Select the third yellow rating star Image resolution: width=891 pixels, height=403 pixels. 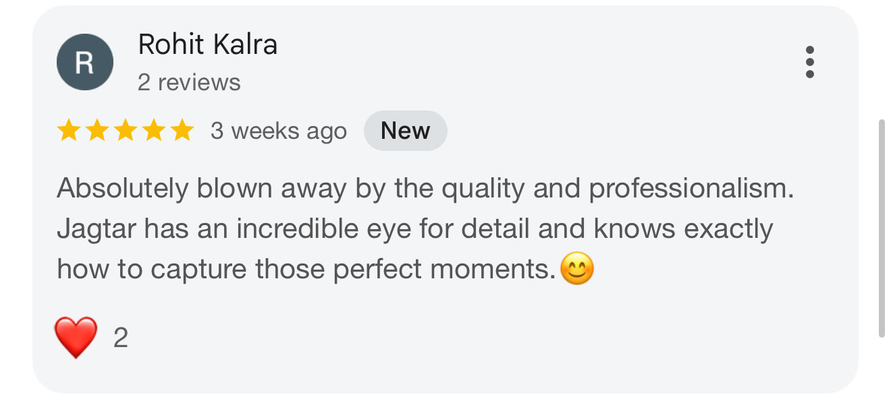[x=126, y=131]
